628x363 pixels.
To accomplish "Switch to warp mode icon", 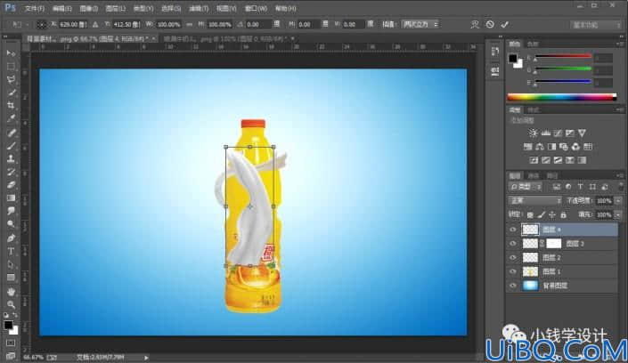I will (x=475, y=24).
